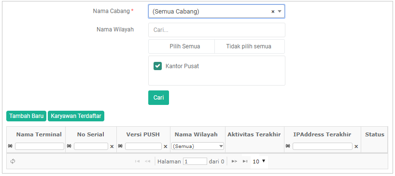The height and width of the screenshot is (176, 395).
Task: Open IPAddress Terakhir filter operator icon
Action: 288,146
